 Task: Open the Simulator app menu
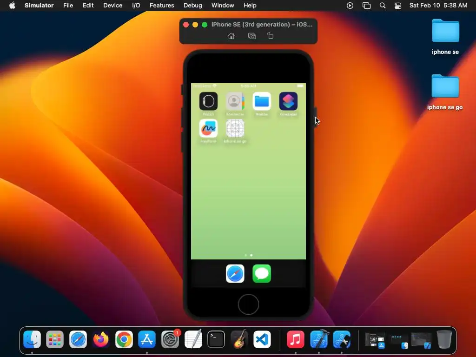point(39,6)
